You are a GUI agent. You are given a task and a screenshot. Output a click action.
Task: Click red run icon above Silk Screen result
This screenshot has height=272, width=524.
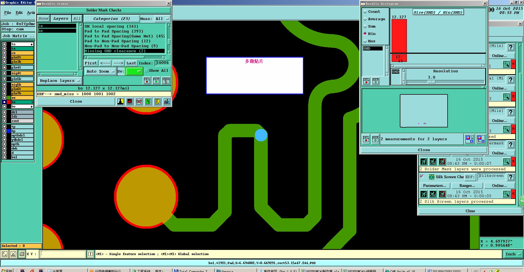pos(442,194)
